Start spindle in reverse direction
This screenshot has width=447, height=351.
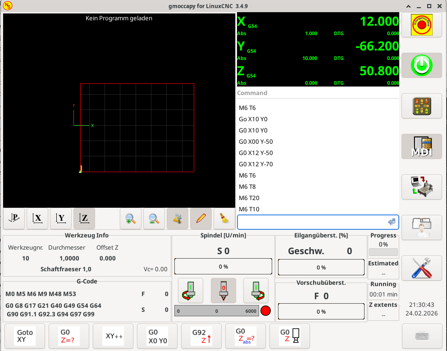pyautogui.click(x=190, y=291)
